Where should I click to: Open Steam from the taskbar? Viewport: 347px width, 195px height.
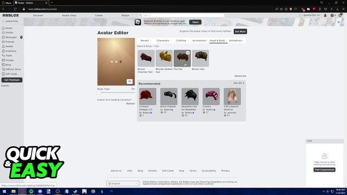pos(75,191)
